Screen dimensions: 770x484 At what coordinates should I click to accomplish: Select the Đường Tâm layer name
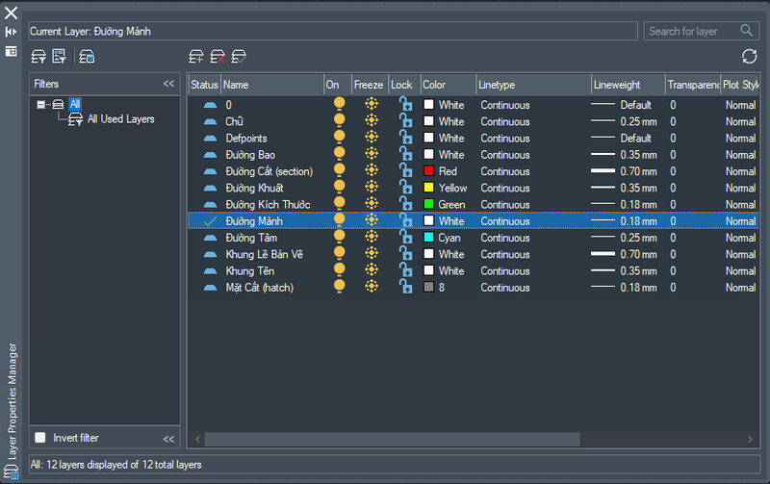pyautogui.click(x=251, y=238)
